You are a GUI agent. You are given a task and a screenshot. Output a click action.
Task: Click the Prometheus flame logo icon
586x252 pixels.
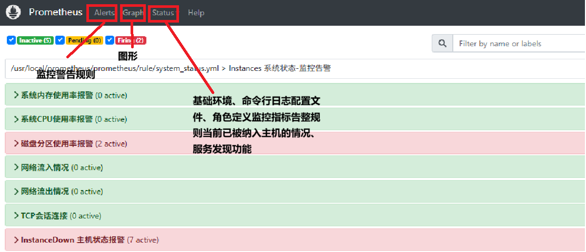click(14, 12)
